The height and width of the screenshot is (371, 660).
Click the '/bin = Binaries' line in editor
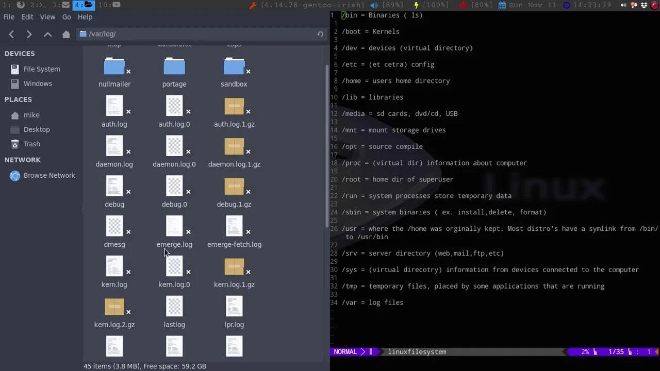click(382, 15)
